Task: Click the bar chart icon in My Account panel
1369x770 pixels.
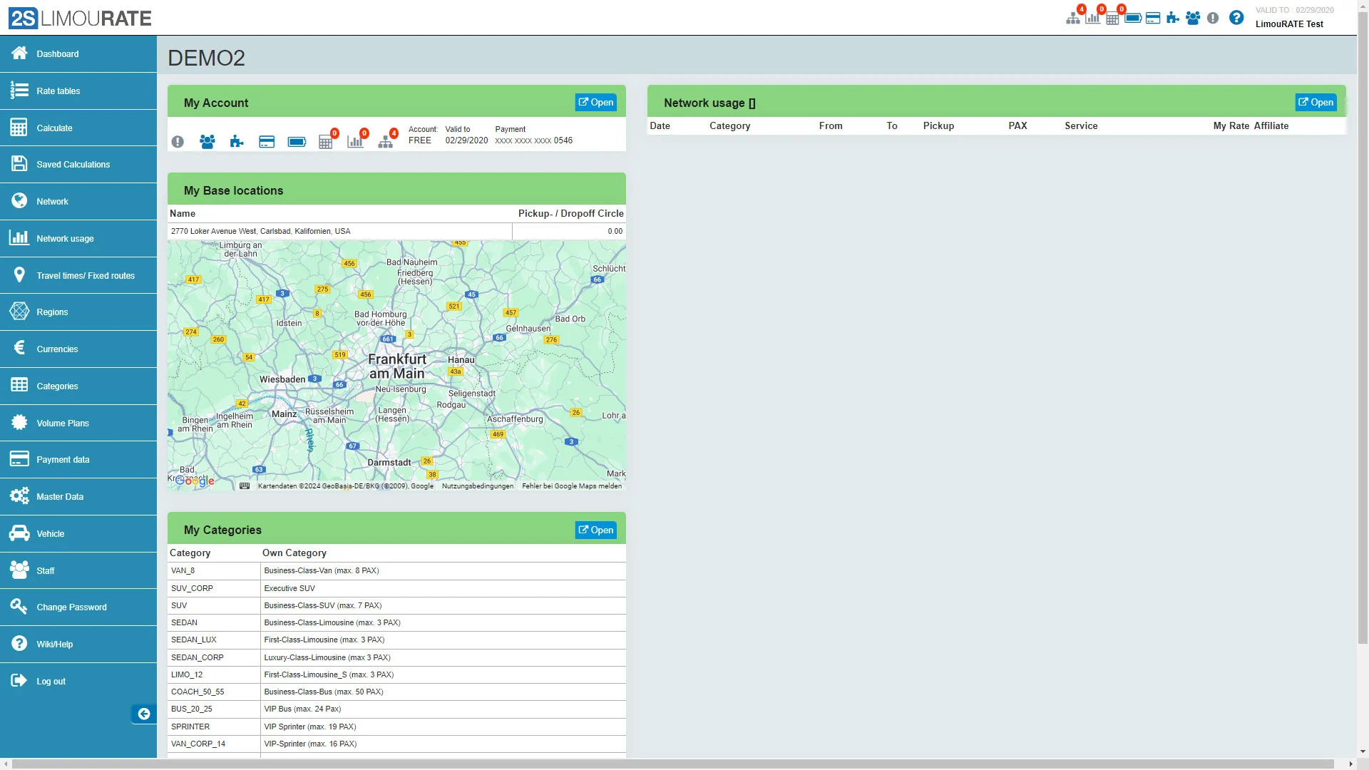Action: [355, 141]
